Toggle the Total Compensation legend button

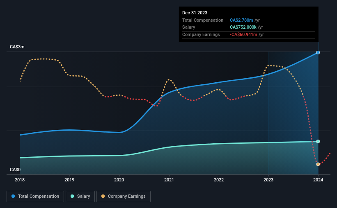pos(35,197)
